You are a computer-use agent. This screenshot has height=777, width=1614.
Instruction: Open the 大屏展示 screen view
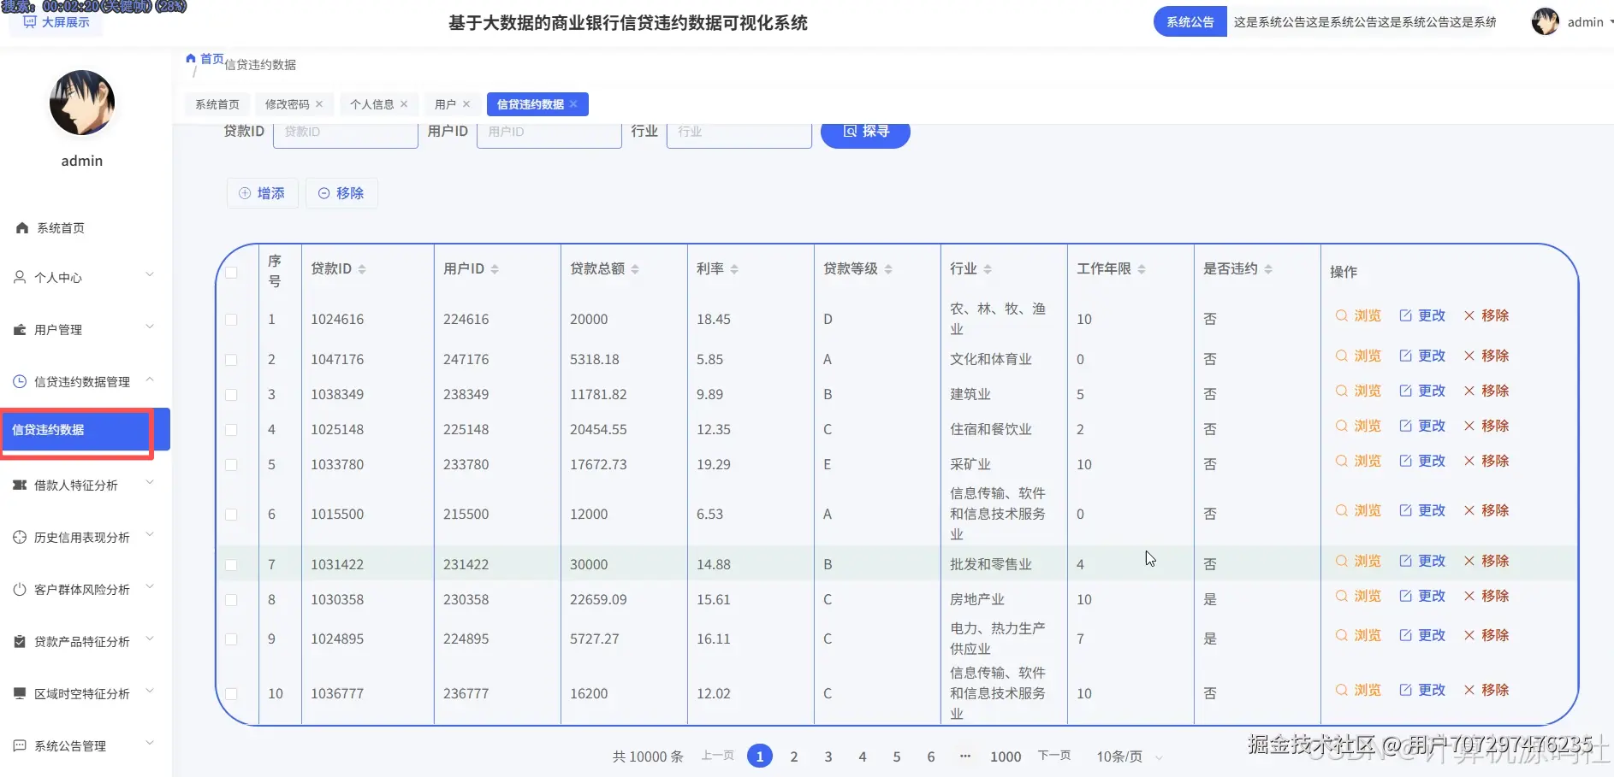55,22
